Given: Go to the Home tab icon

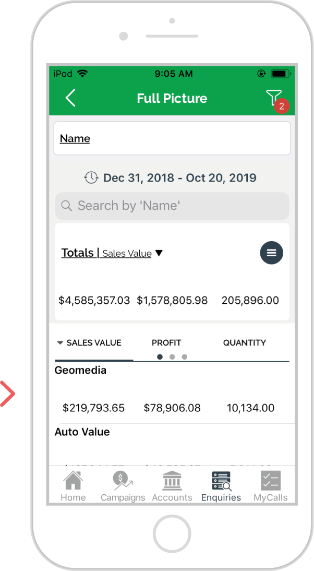Looking at the screenshot, I should tap(73, 481).
